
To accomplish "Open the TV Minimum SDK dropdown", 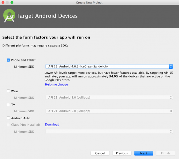I will [109, 111].
